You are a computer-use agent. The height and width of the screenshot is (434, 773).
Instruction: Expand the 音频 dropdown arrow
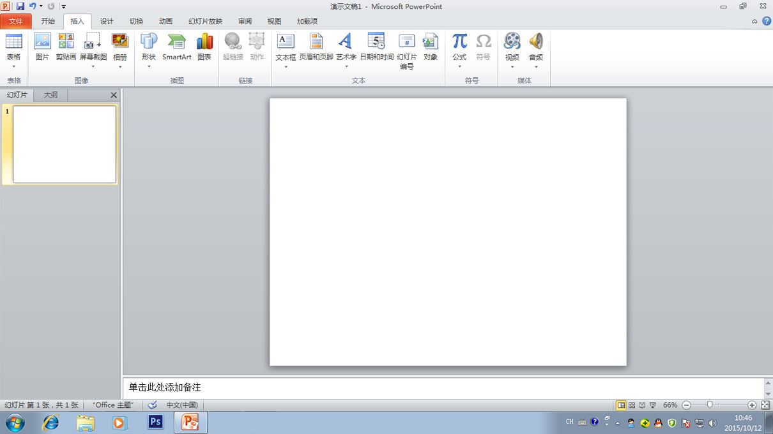pos(536,66)
